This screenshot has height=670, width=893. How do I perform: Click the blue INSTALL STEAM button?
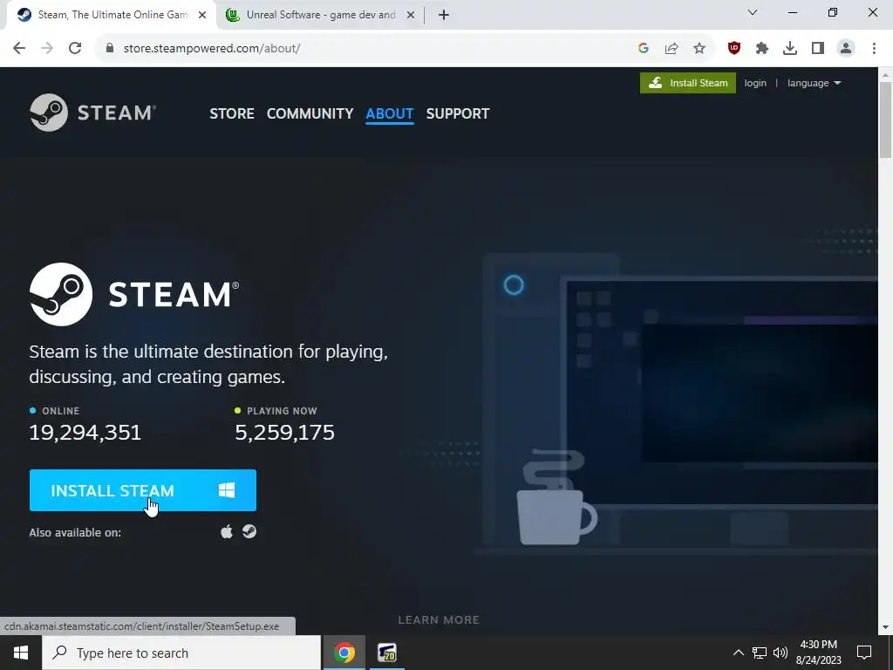(143, 490)
